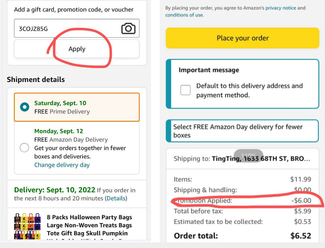Viewport: 325px width, 248px height.
Task: Select Monday, Sept. 12 Amazon Day Delivery
Action: point(24,147)
